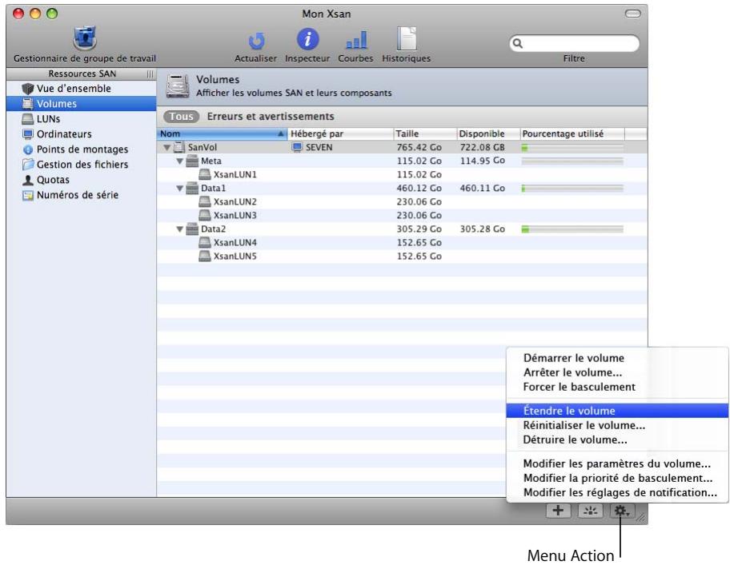Screen dimensions: 730x569
Task: Select Vue d'ensemble in sidebar
Action: [74, 89]
